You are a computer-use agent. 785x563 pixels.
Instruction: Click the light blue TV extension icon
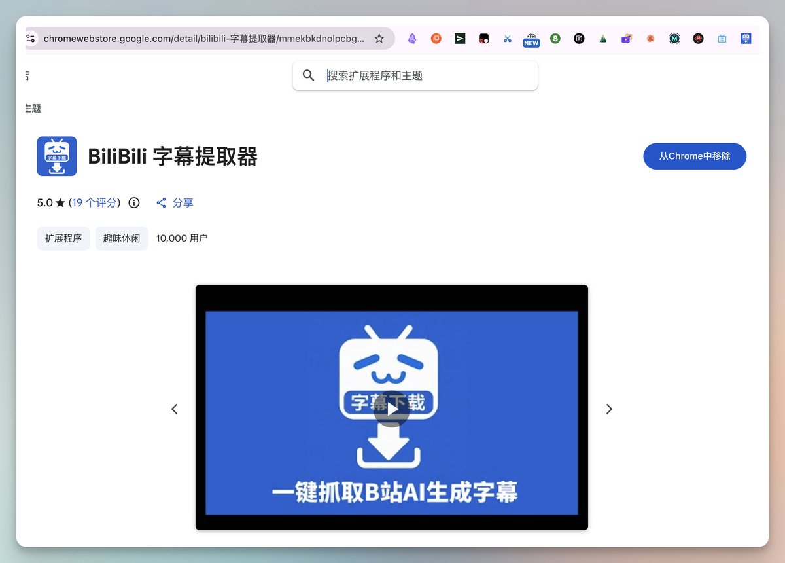722,39
